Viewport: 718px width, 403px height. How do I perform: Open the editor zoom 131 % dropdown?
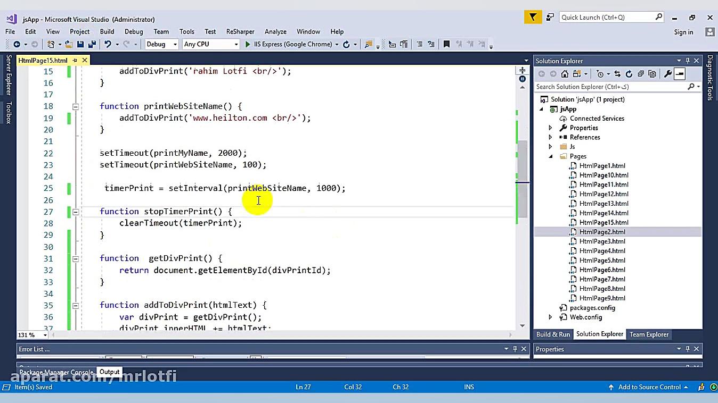coord(45,335)
